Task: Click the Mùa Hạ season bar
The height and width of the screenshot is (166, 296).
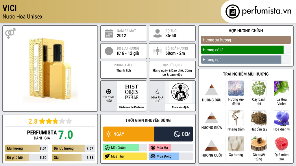Action: coord(171,148)
